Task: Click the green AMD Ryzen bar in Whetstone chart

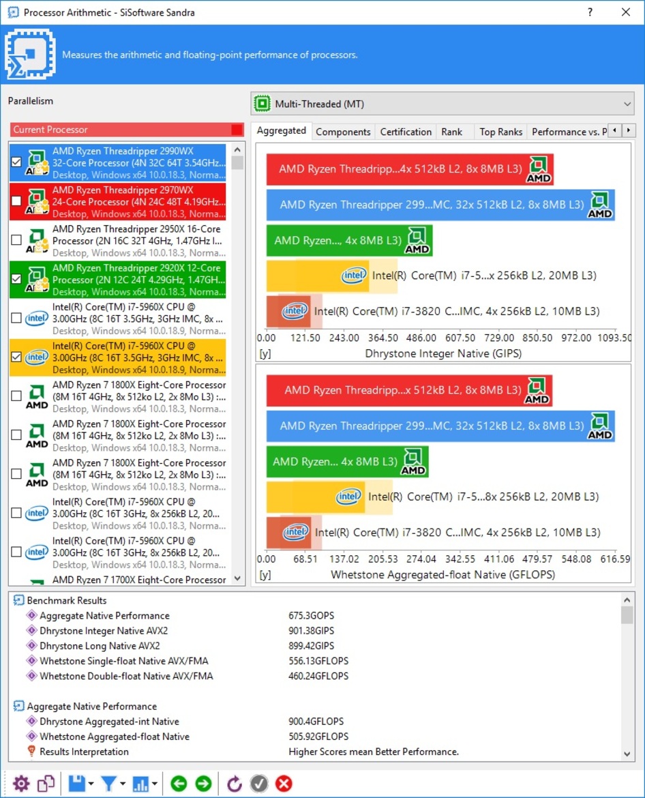Action: pos(348,462)
